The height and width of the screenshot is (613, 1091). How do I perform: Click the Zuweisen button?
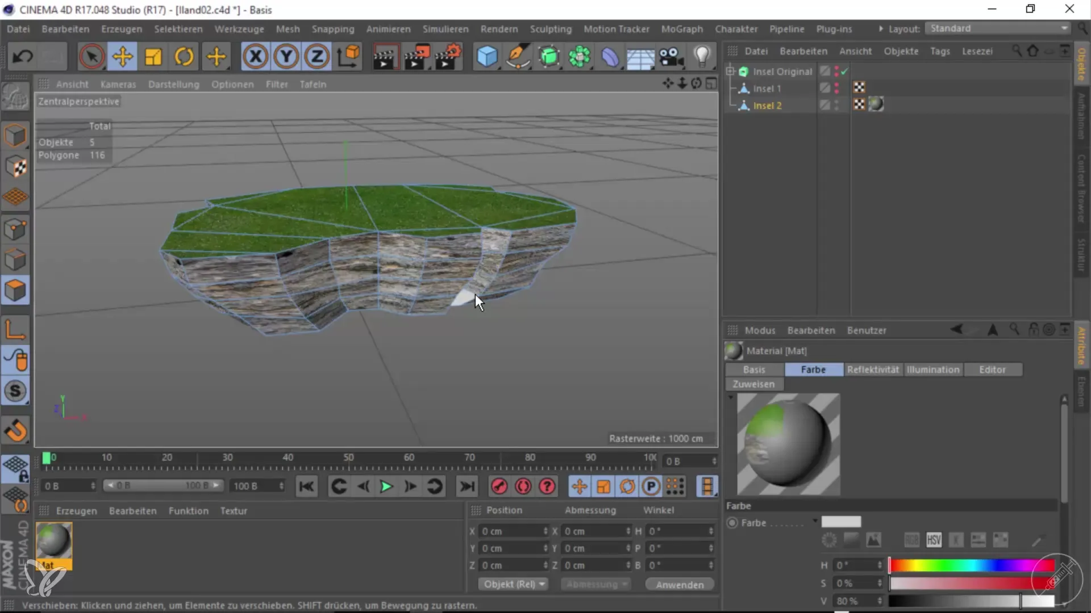click(x=753, y=384)
